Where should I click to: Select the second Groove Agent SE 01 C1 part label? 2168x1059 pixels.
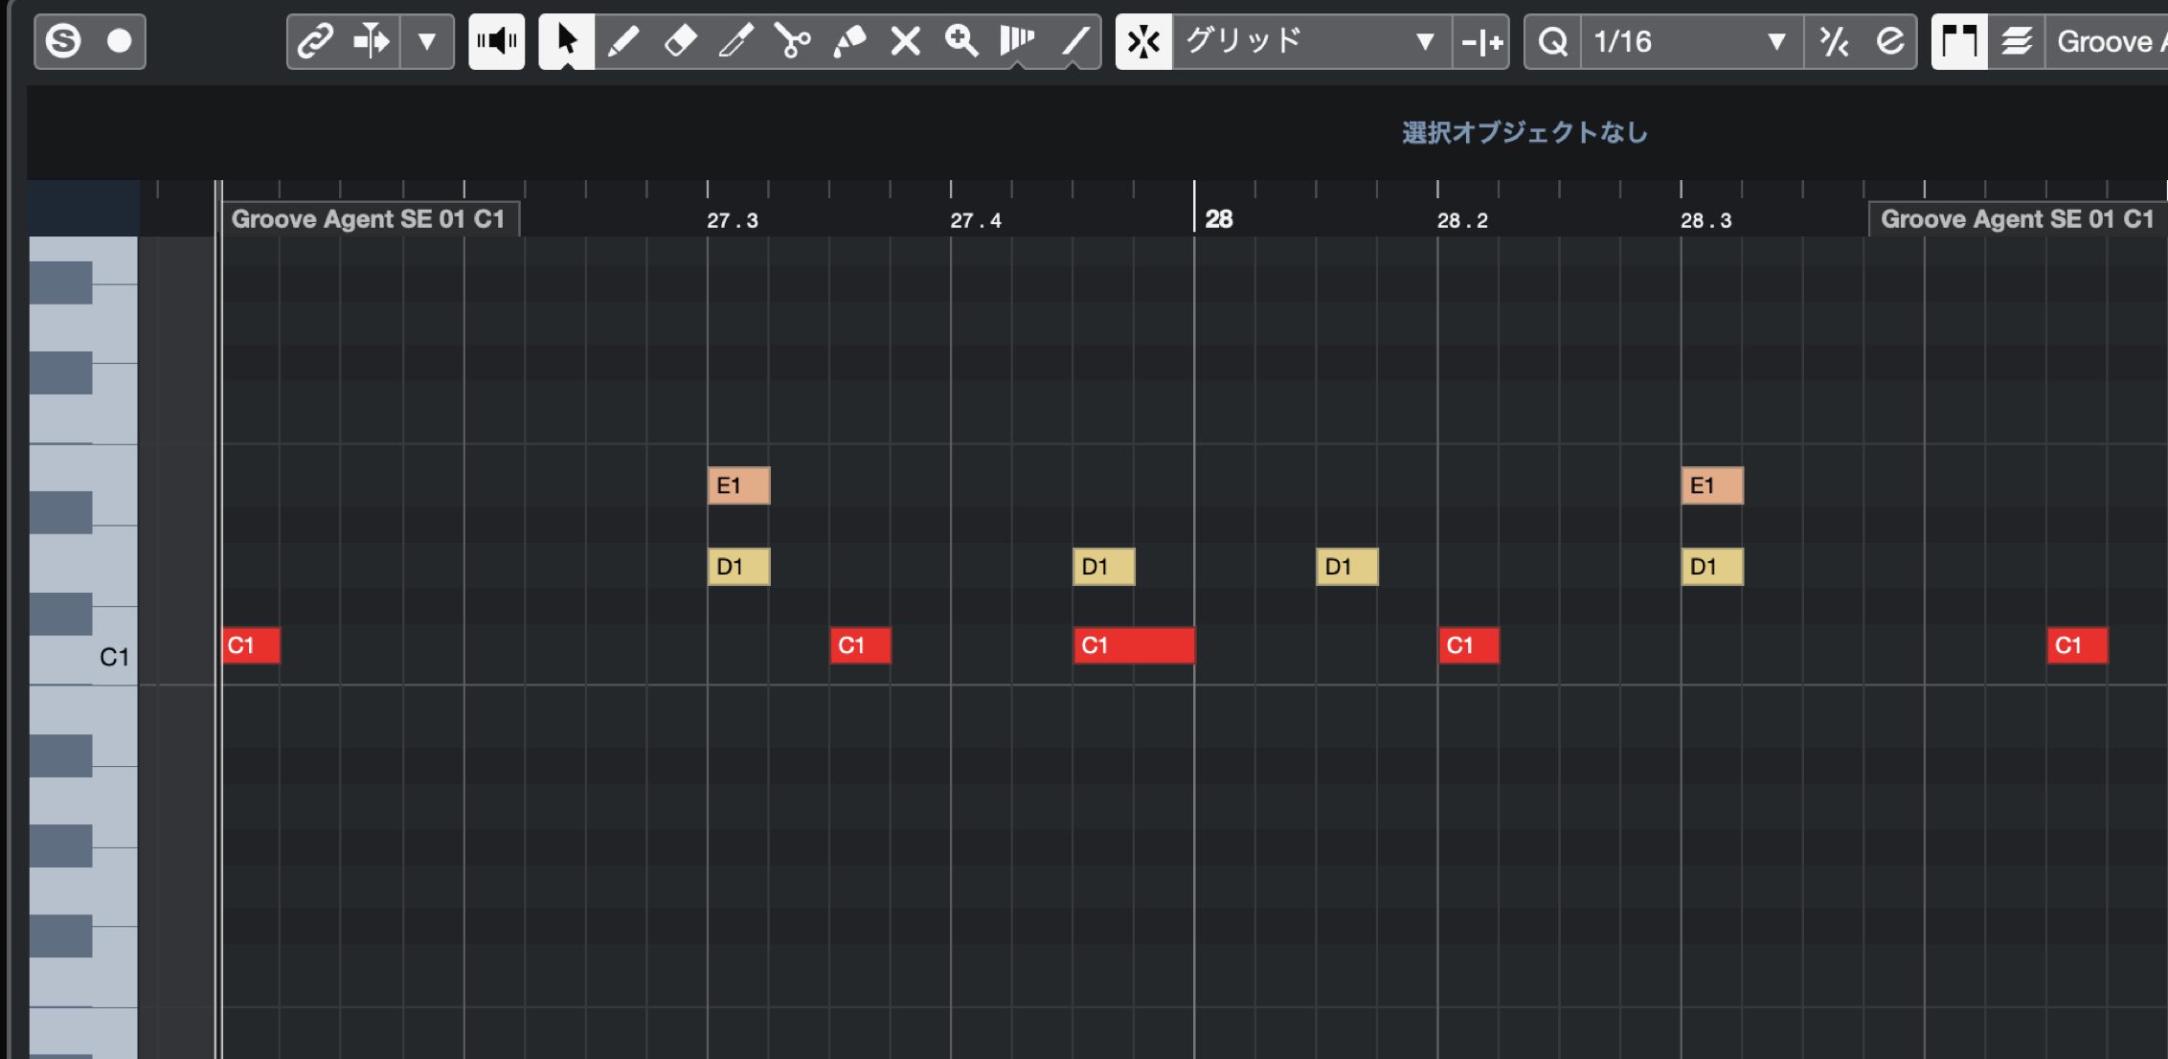point(2018,219)
